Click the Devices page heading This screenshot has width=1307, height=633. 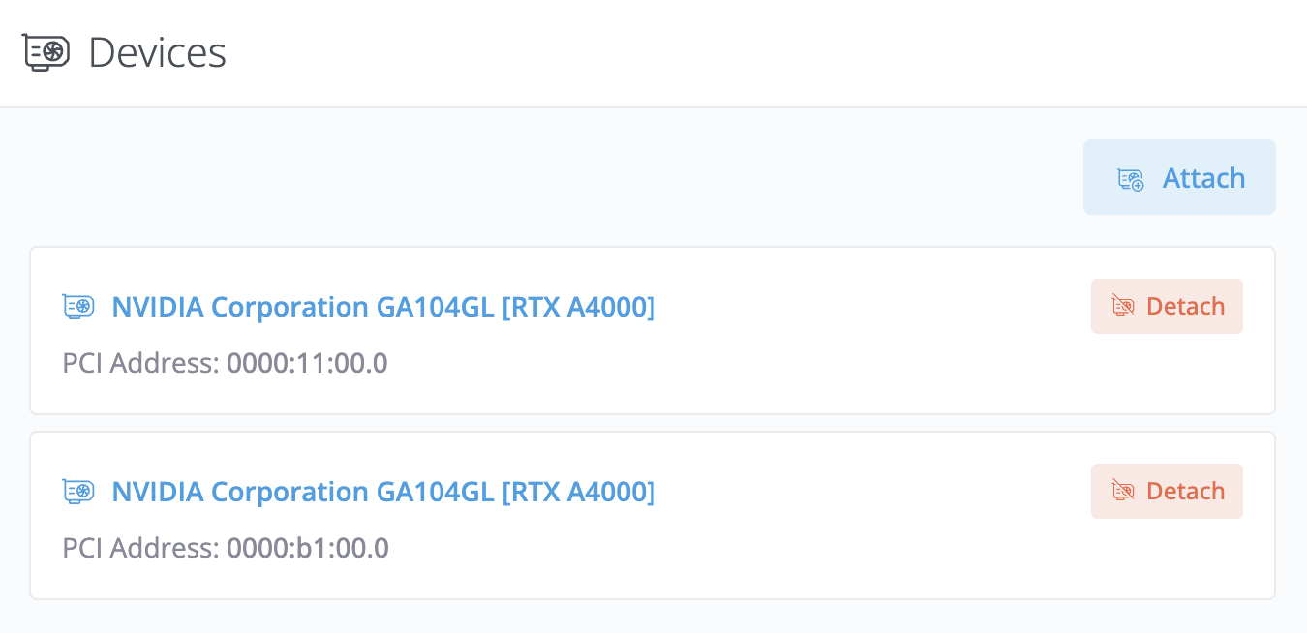tap(157, 52)
